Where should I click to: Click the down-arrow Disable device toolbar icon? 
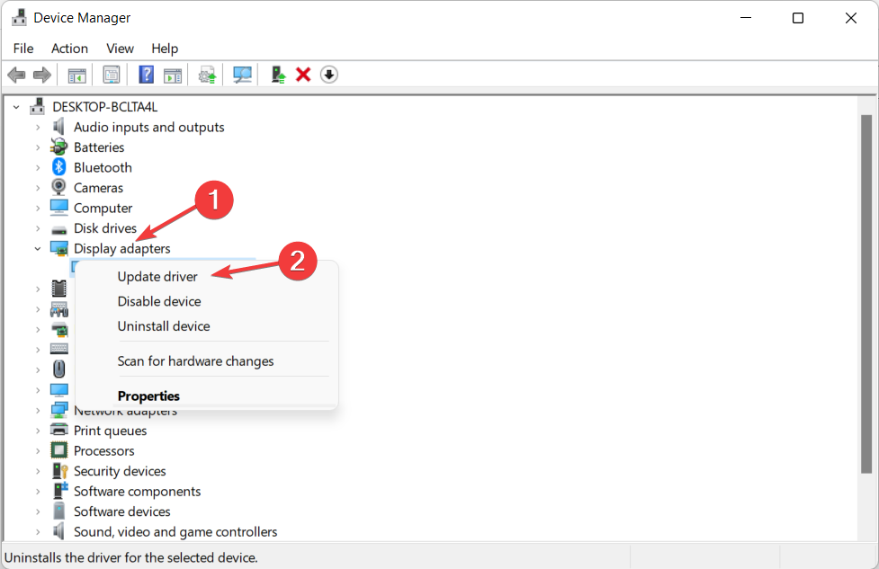point(329,75)
